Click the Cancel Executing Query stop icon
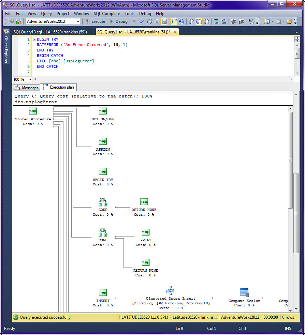 pyautogui.click(x=134, y=21)
